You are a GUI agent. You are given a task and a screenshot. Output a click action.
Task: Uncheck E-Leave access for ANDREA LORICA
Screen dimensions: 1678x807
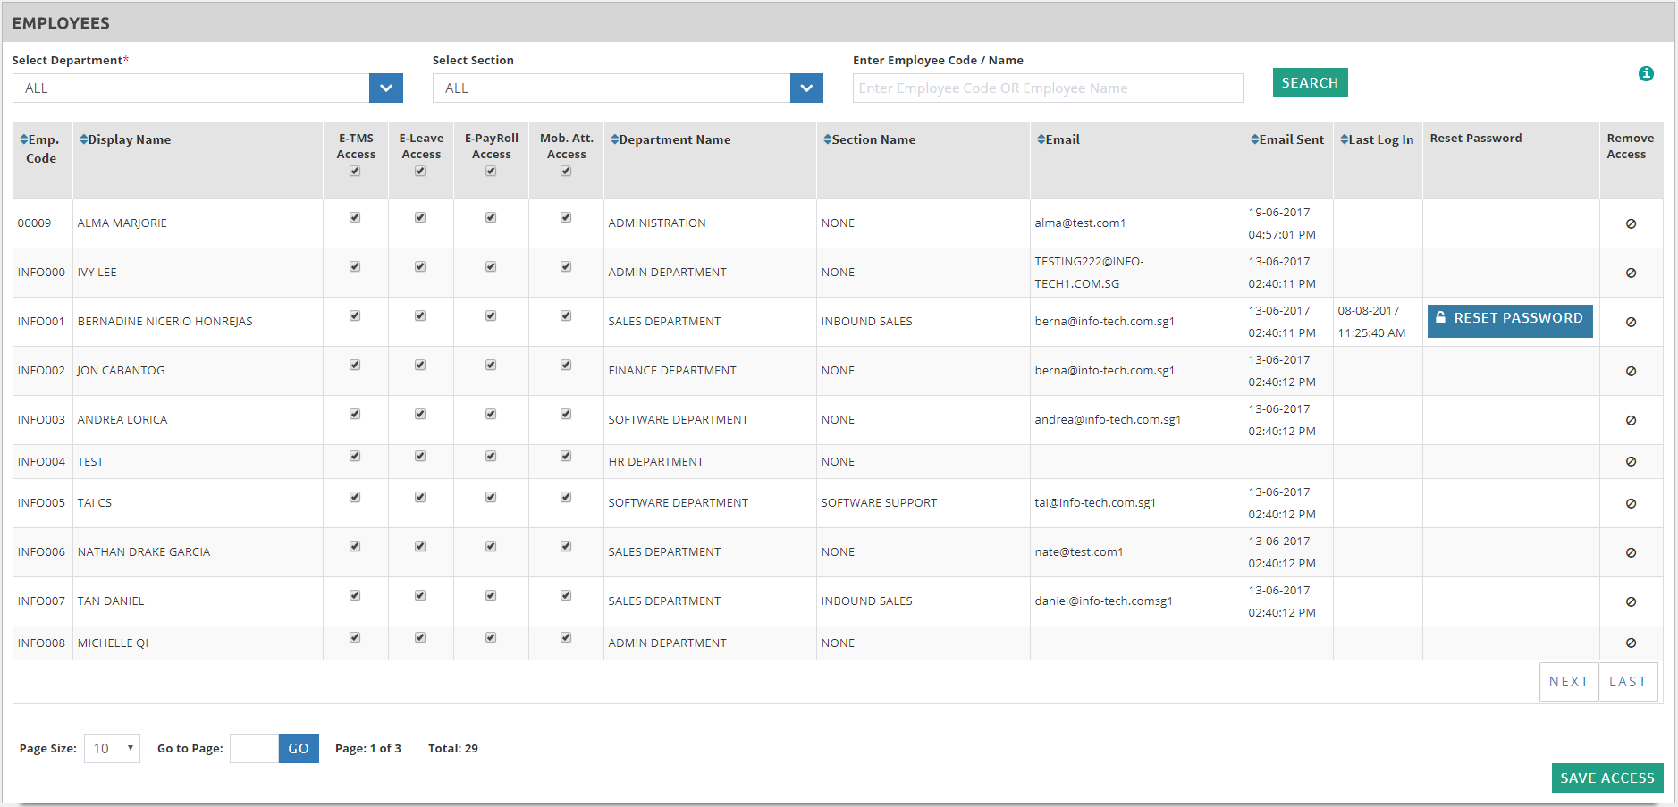point(420,414)
